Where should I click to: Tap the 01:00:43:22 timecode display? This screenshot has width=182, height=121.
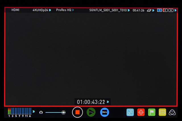[91, 102]
